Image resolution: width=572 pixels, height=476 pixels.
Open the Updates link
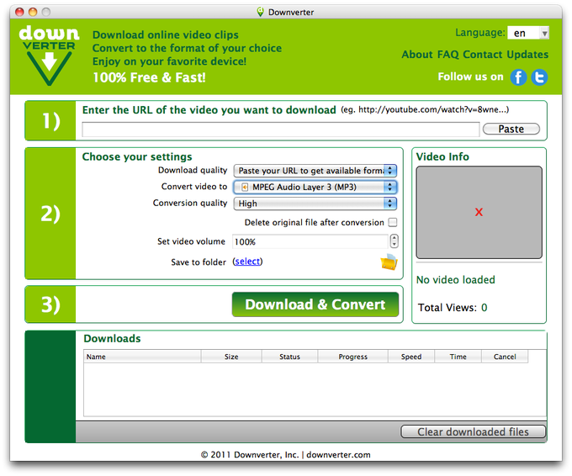pyautogui.click(x=527, y=55)
